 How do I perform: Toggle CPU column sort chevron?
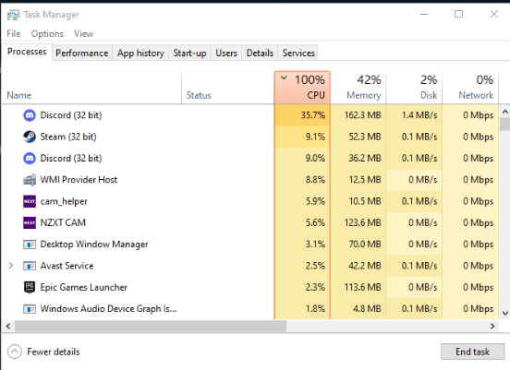(x=284, y=78)
